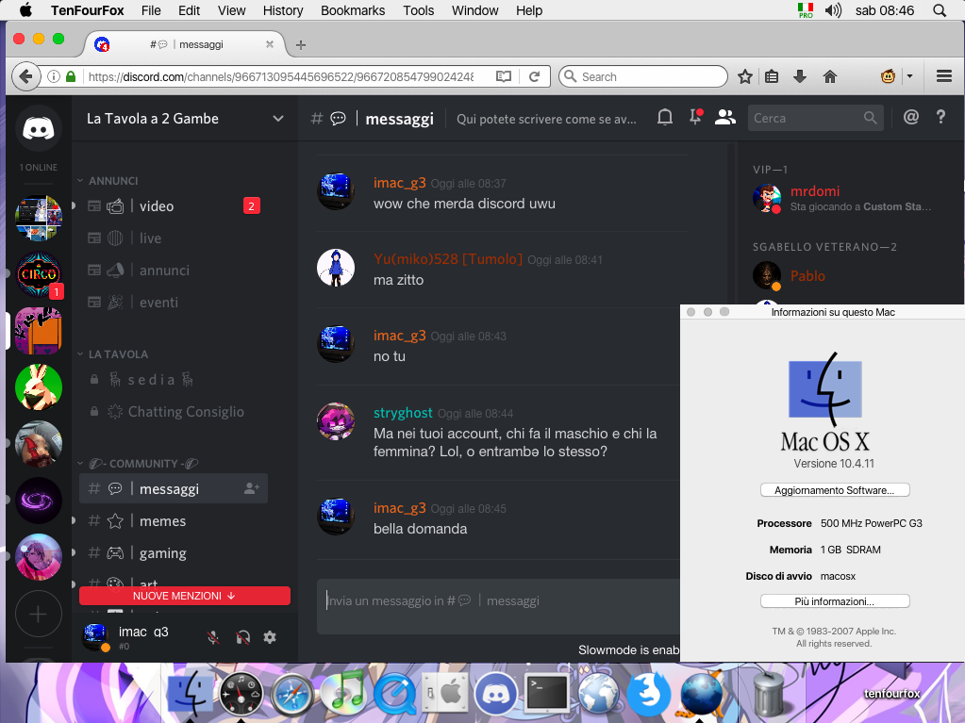Open Discord home direct messages
The height and width of the screenshot is (723, 965).
(38, 128)
